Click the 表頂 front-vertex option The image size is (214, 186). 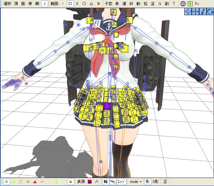(x=81, y=182)
